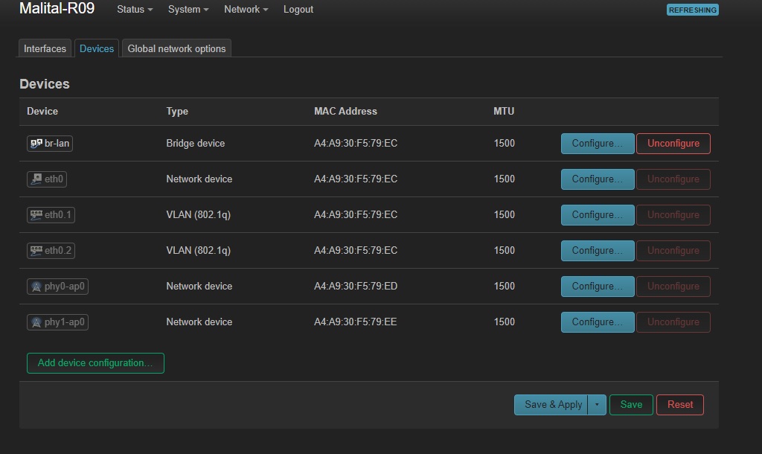Configure the br-lan bridge device

(x=598, y=144)
